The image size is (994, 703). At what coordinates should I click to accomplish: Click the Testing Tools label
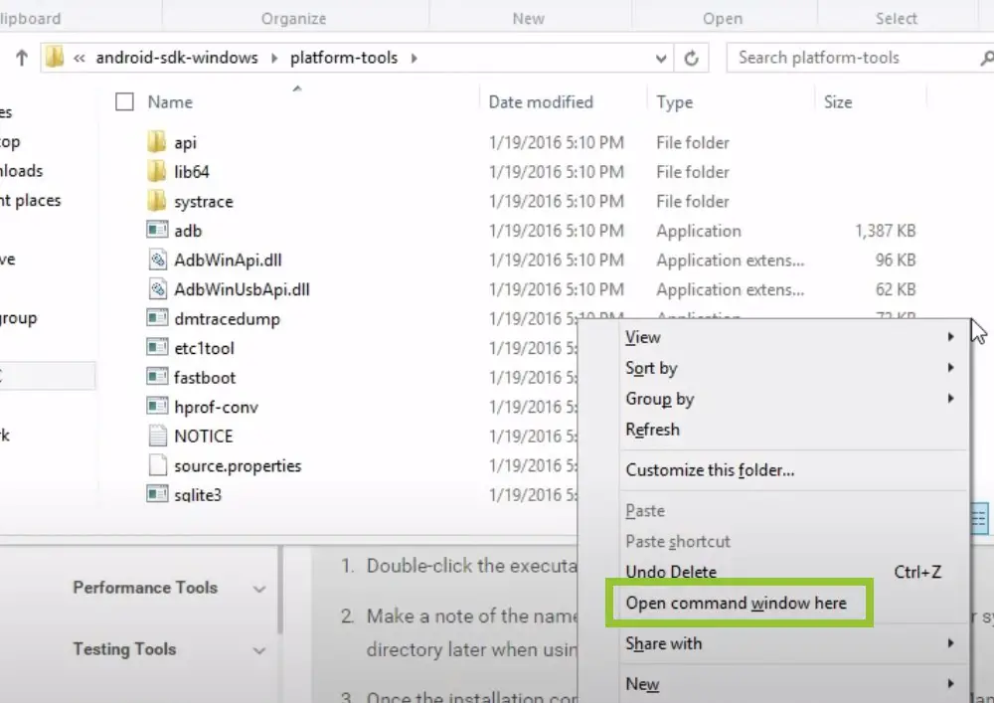[x=124, y=649]
